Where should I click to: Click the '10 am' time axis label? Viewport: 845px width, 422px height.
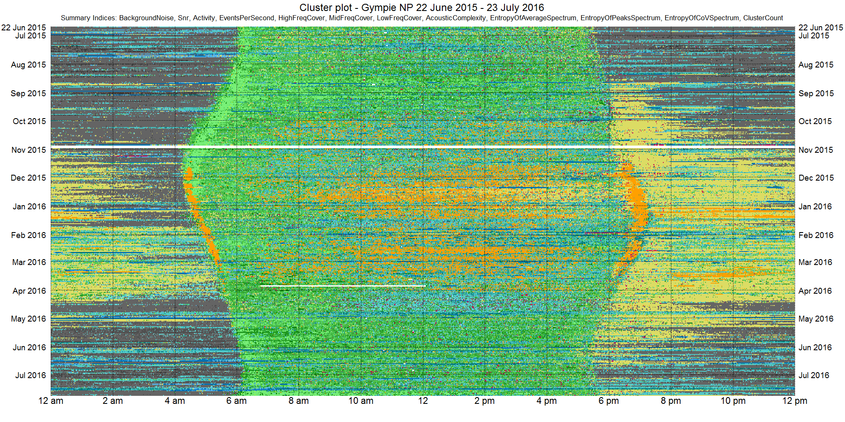click(361, 401)
